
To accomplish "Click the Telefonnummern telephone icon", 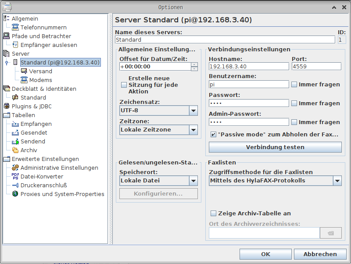I will [x=15, y=27].
